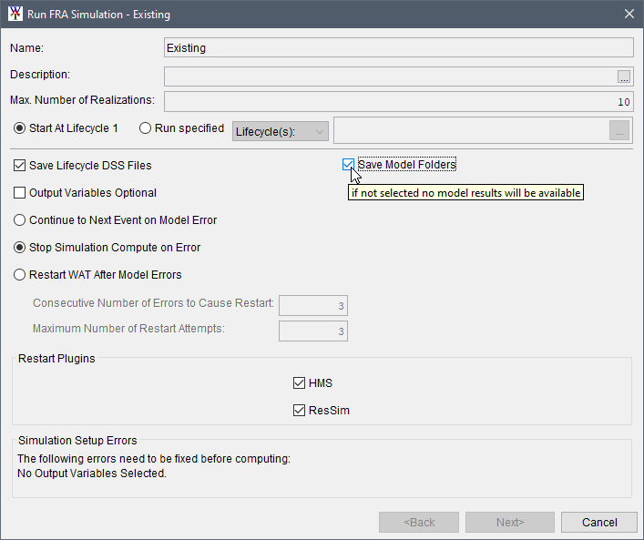The image size is (644, 540).
Task: Choose Restart WAT After Model Errors
Action: pos(20,275)
